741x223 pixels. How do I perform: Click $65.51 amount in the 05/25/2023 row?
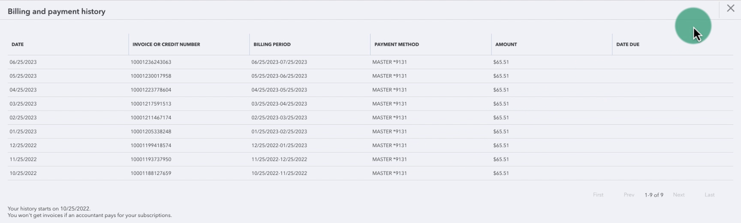(x=501, y=76)
